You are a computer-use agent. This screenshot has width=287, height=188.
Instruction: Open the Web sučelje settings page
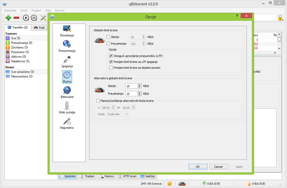[67, 108]
